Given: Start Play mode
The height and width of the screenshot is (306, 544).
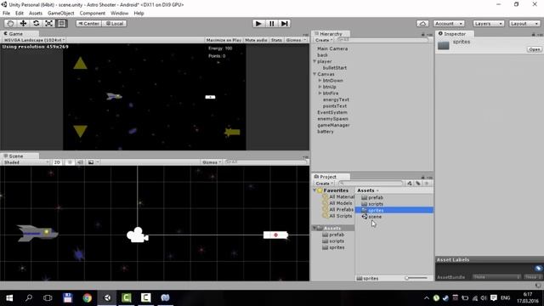Looking at the screenshot, I should pyautogui.click(x=258, y=24).
